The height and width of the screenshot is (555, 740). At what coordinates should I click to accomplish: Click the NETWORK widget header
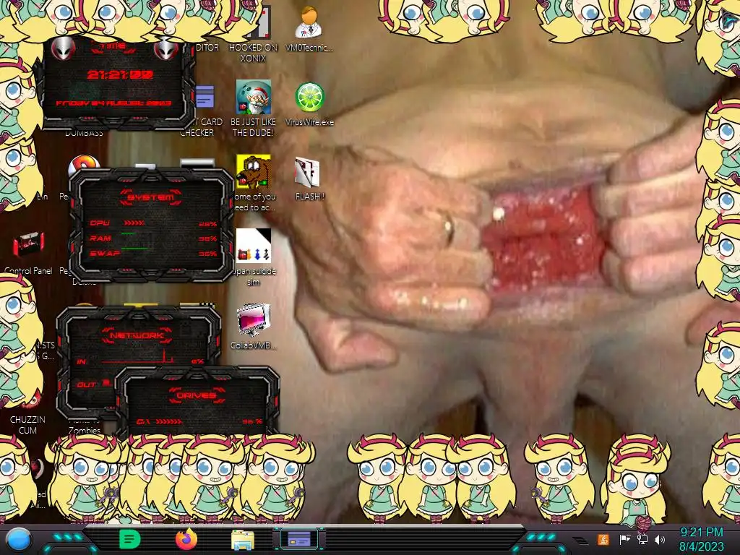[137, 335]
